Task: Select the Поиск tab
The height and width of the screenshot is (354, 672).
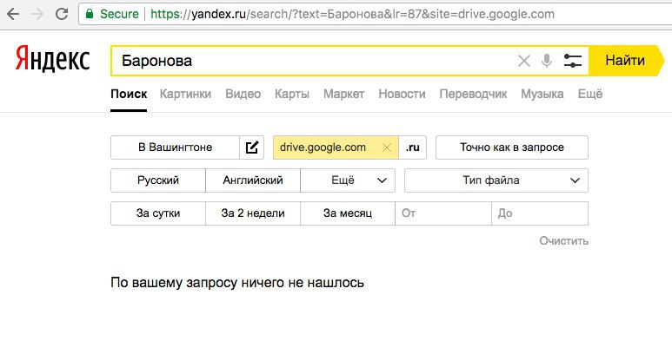Action: (129, 94)
